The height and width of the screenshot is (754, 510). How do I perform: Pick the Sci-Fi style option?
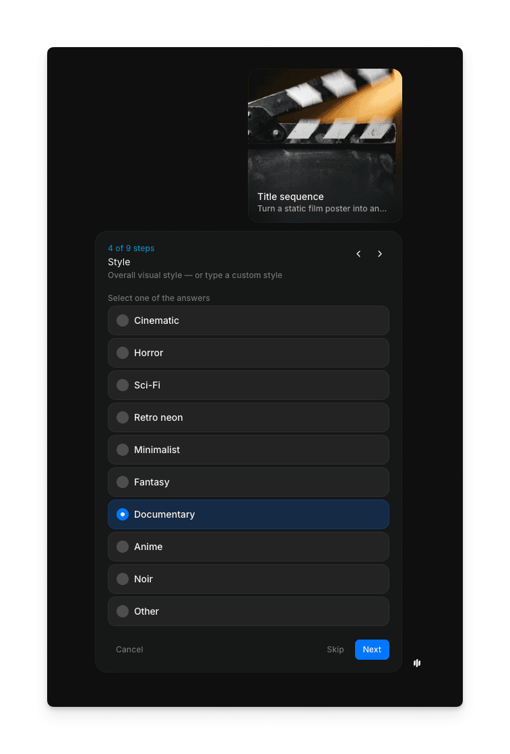tap(123, 385)
